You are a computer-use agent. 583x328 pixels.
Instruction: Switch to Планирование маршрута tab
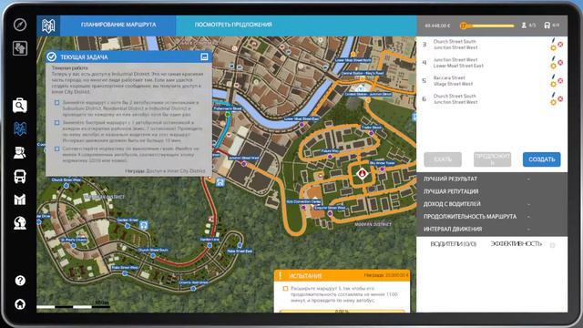pyautogui.click(x=118, y=26)
